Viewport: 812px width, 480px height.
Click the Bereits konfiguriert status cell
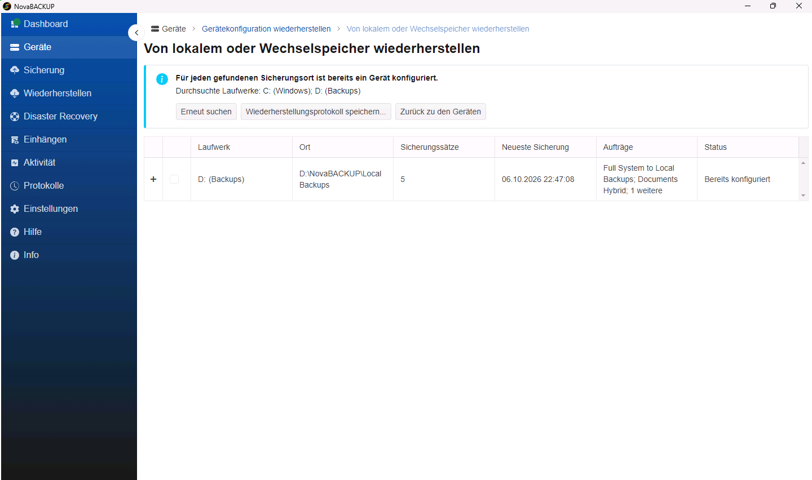pyautogui.click(x=748, y=179)
